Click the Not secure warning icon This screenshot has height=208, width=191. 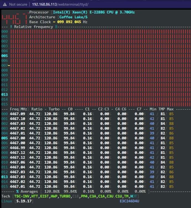click(x=5, y=4)
